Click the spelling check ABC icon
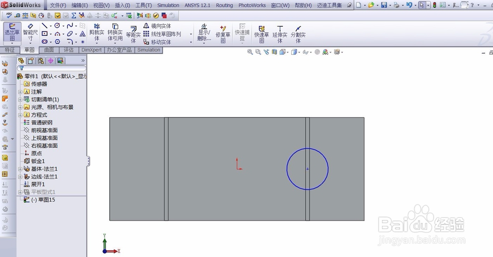Viewport: 493px width, 257px height. point(9,15)
